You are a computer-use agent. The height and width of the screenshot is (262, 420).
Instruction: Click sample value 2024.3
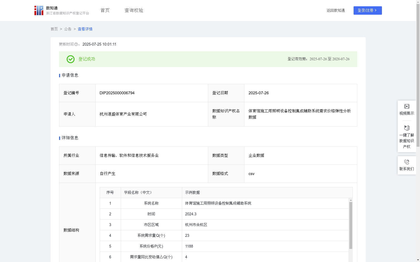pos(191,214)
